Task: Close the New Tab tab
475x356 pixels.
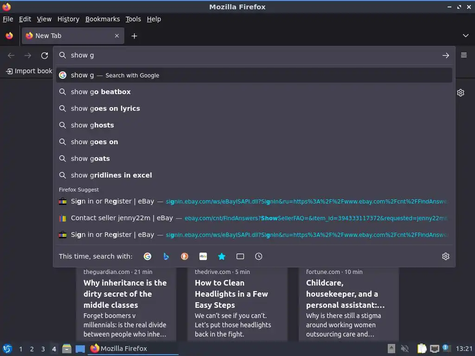Action: pos(117,36)
